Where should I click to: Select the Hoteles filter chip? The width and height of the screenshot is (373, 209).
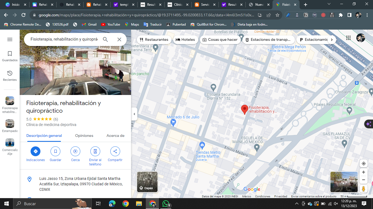click(185, 40)
